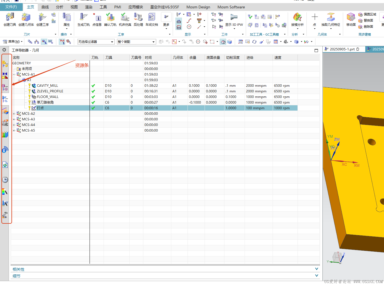Sort by the 时间 column header
The height and width of the screenshot is (285, 384).
coord(157,57)
